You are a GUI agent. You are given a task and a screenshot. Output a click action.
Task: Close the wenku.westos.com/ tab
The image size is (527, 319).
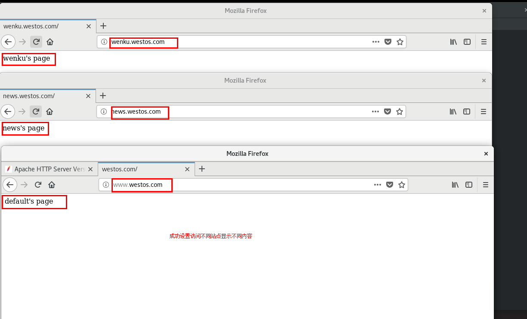(89, 26)
